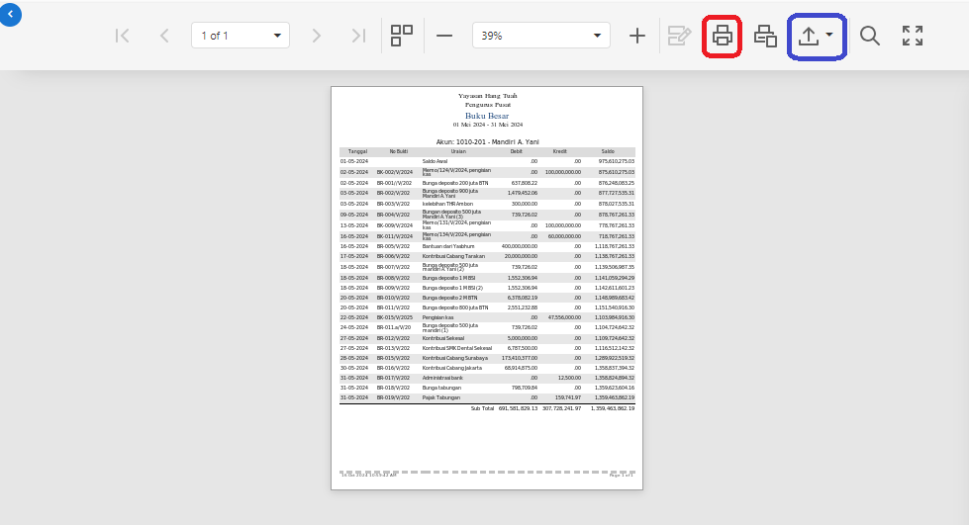Click the 'Buku Besar' report title
969x525 pixels.
point(486,116)
